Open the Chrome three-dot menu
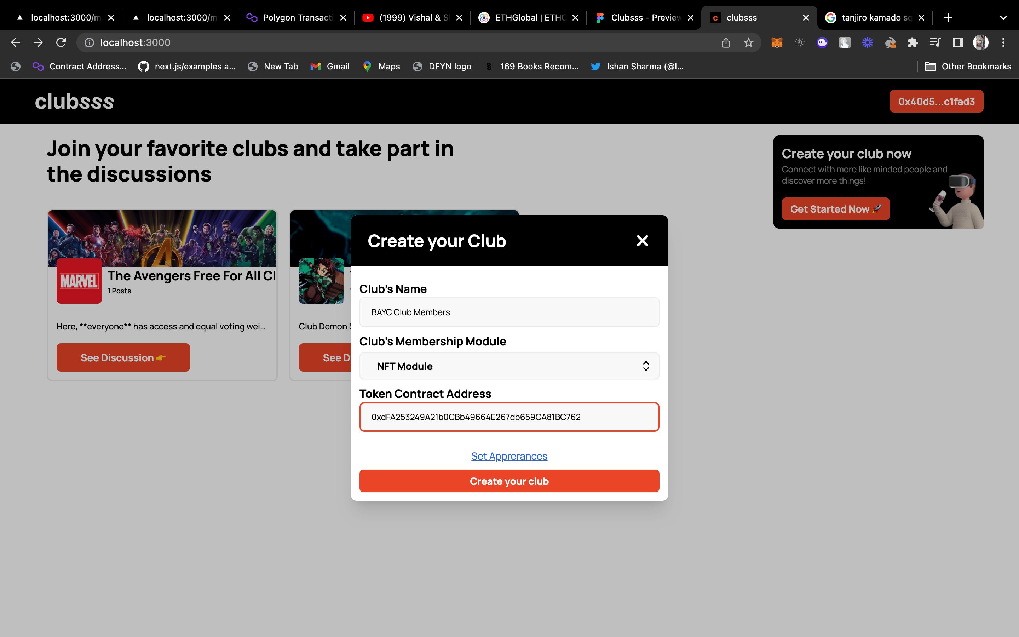The image size is (1019, 637). tap(1003, 42)
